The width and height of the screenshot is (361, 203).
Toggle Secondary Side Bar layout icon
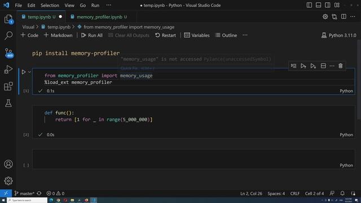click(327, 5)
